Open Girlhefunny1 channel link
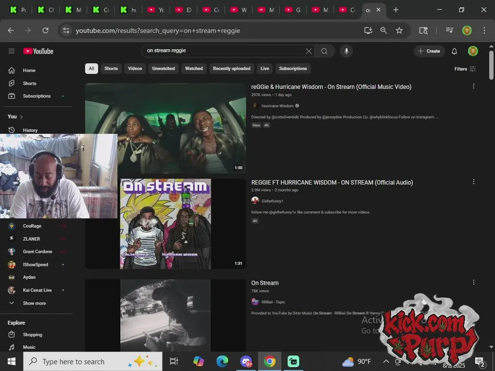The image size is (495, 371). point(272,201)
